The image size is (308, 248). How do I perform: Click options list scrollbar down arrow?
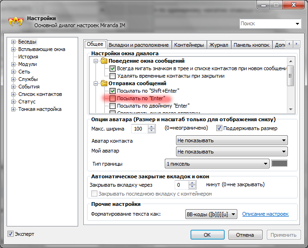[291, 109]
